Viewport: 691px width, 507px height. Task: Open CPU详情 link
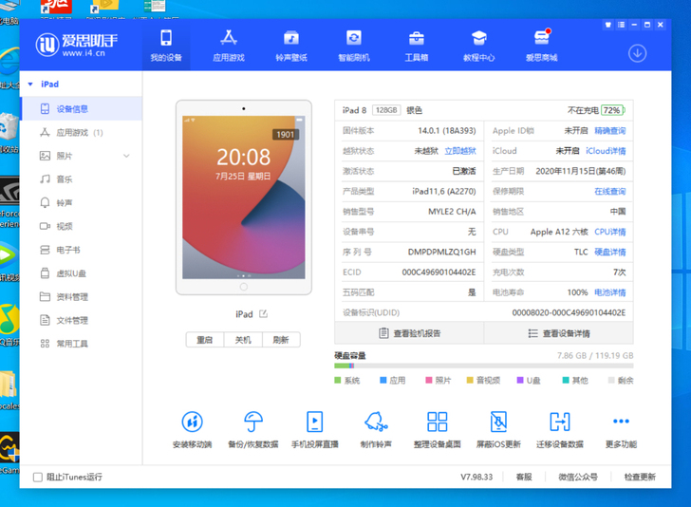pos(610,232)
